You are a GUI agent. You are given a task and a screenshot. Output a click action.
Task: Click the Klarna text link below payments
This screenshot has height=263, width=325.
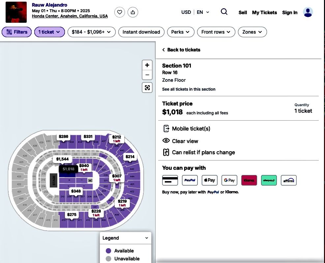pos(231,192)
